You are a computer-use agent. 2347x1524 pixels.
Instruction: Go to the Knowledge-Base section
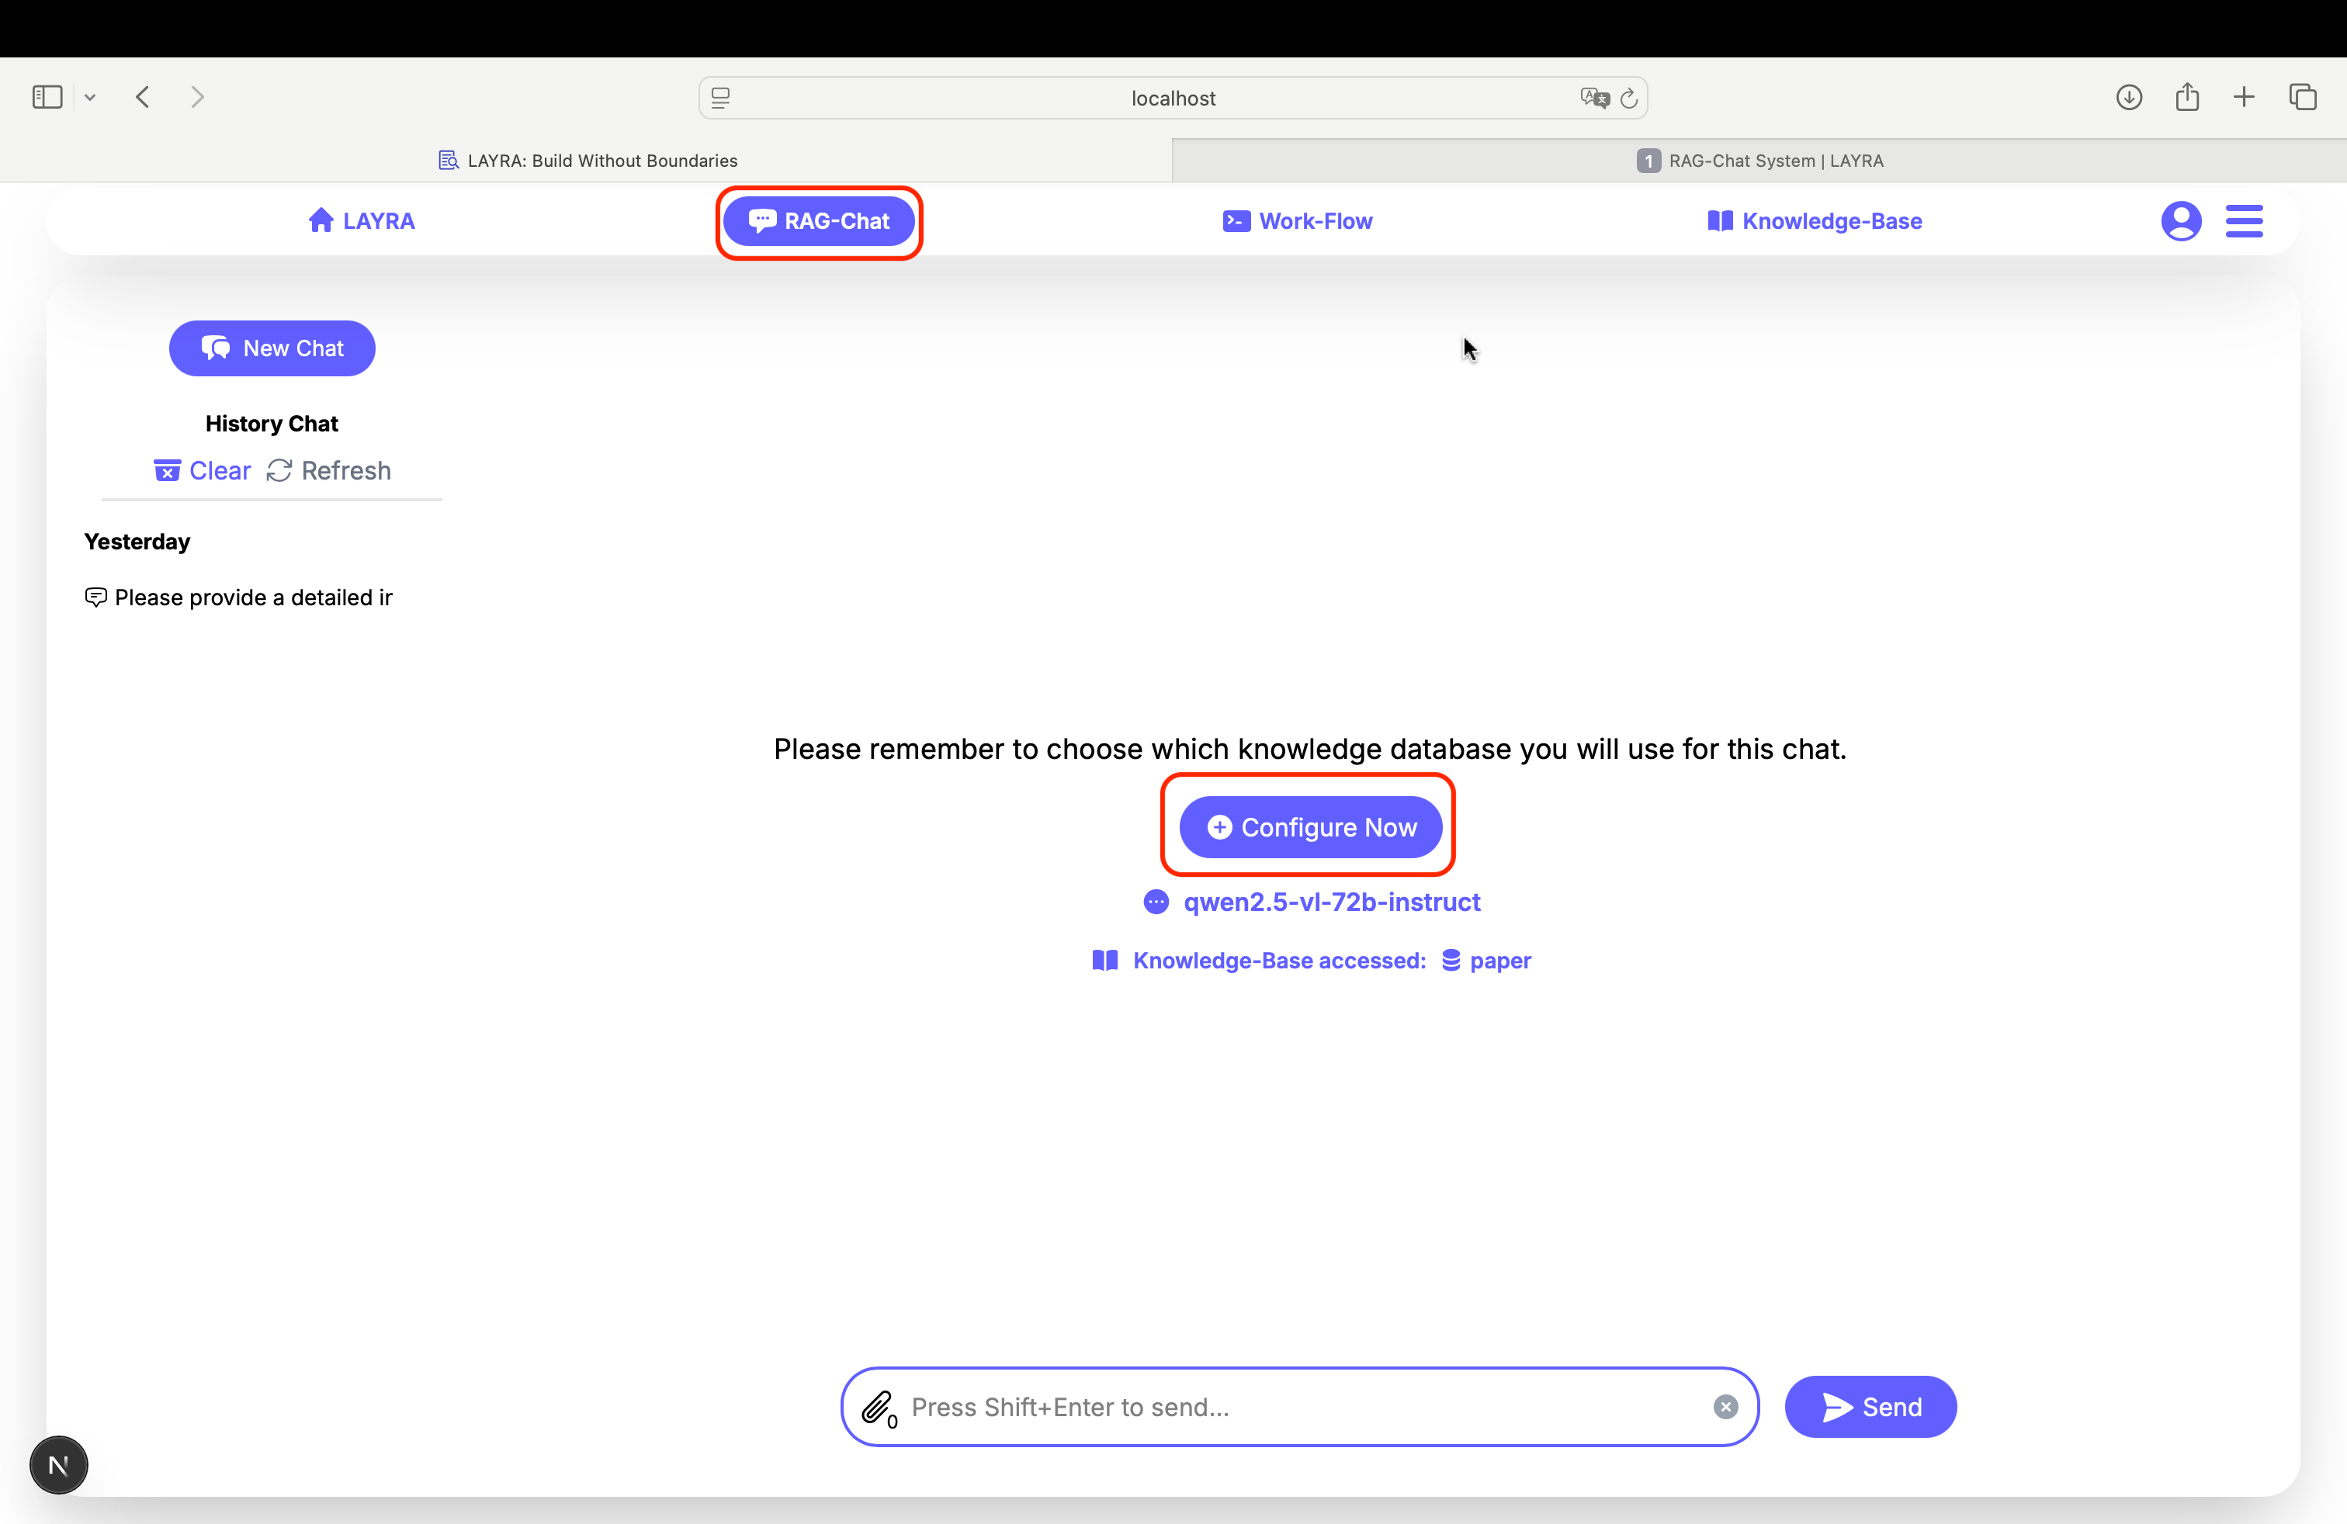[x=1815, y=221]
